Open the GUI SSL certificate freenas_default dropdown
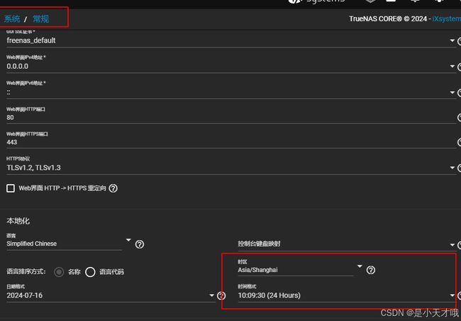 (x=452, y=40)
